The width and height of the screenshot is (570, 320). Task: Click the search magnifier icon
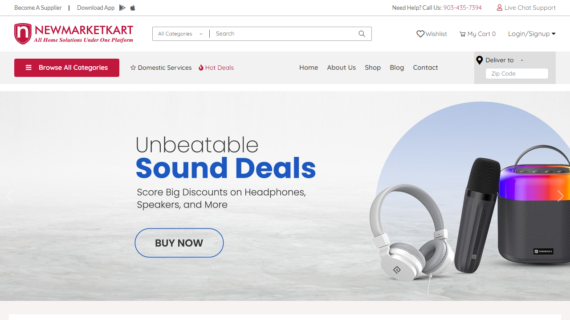coord(362,34)
